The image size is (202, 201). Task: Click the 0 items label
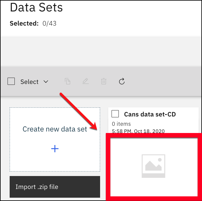pyautogui.click(x=122, y=124)
